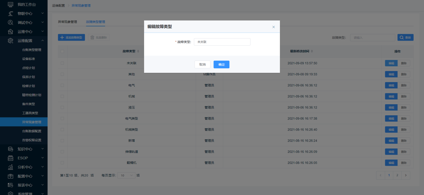The width and height of the screenshot is (424, 195).
Task: Click 编辑 button for 翻桶机 row
Action: pyautogui.click(x=391, y=162)
